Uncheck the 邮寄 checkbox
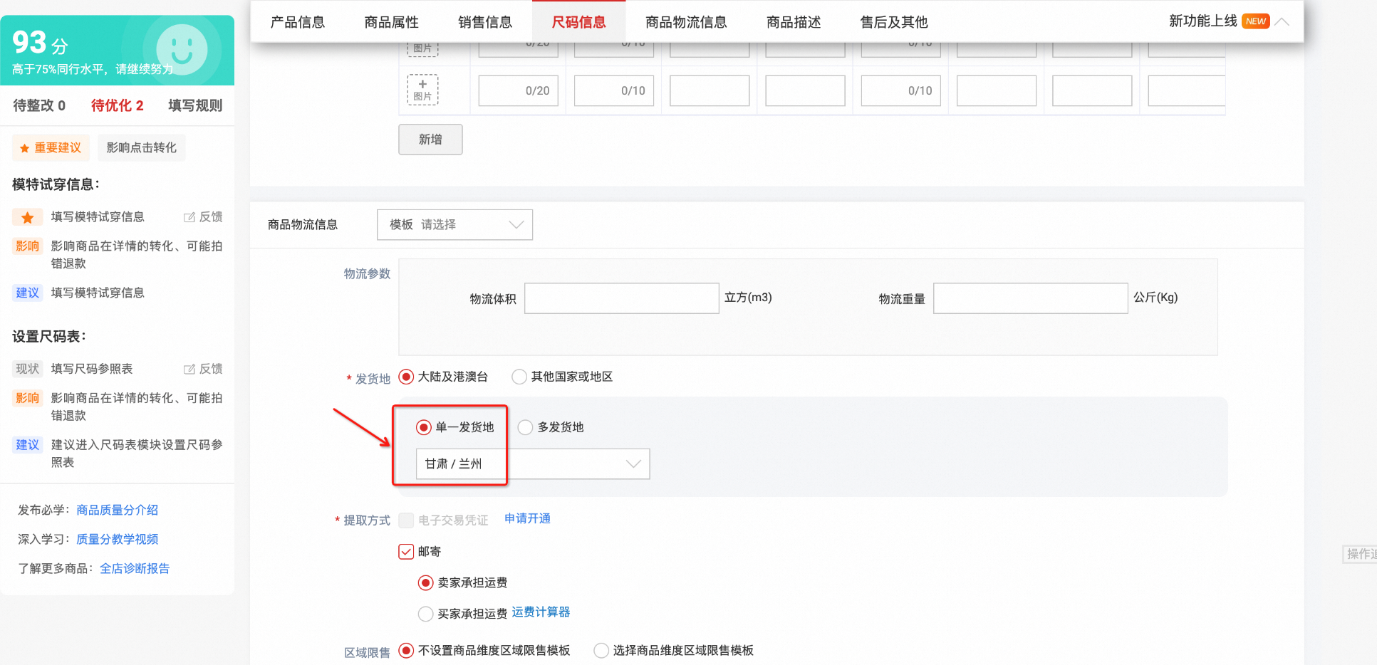 tap(406, 552)
